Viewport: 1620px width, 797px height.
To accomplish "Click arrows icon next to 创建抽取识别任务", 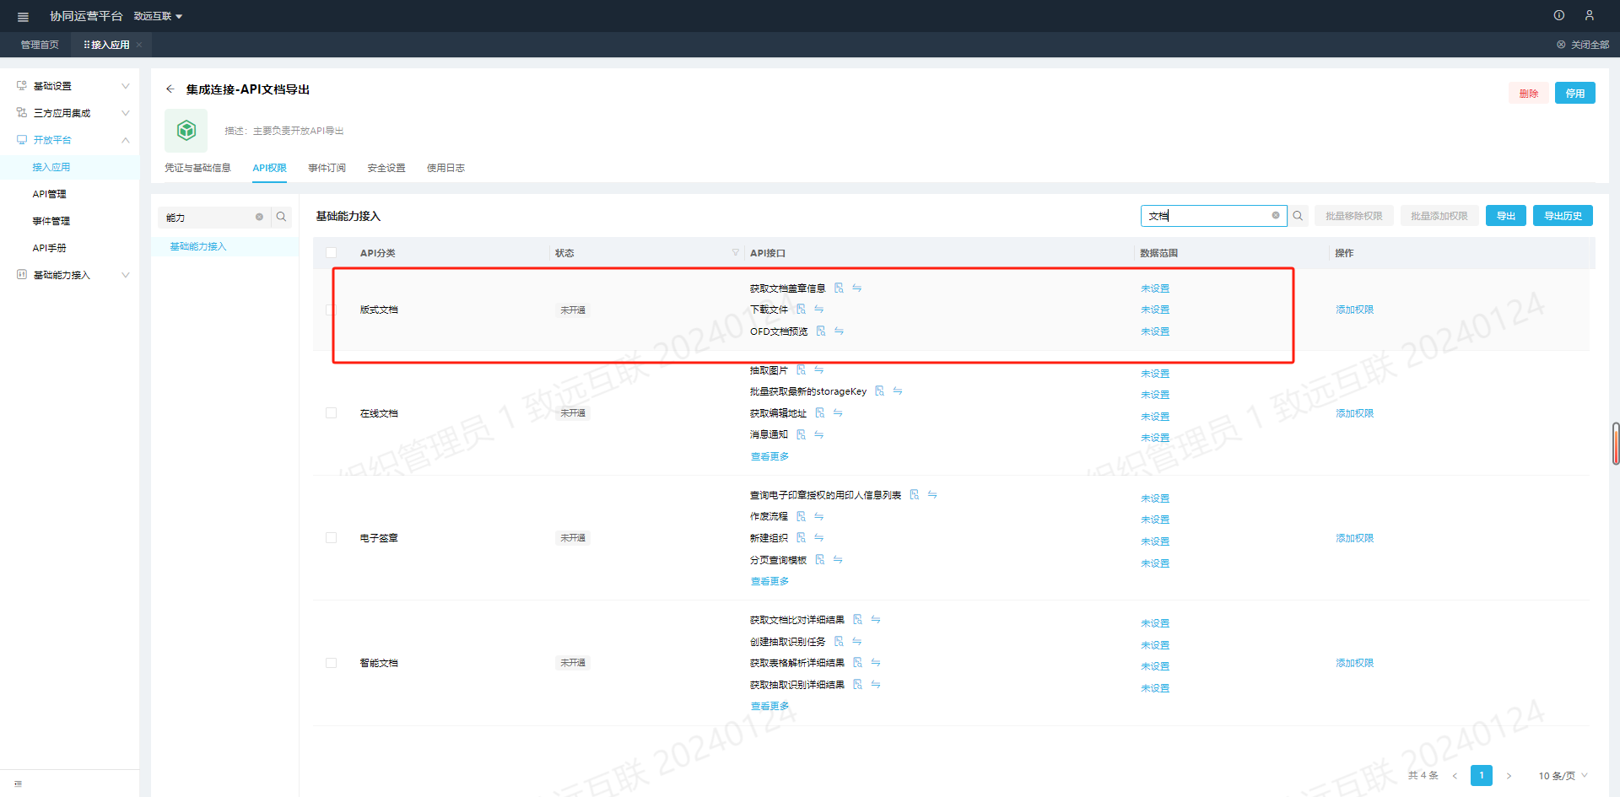I will point(857,642).
